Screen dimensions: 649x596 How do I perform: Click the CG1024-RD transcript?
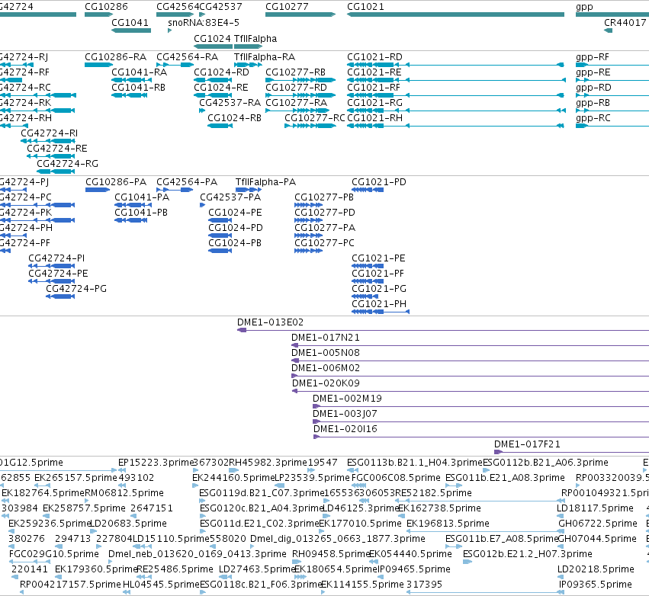pyautogui.click(x=214, y=80)
